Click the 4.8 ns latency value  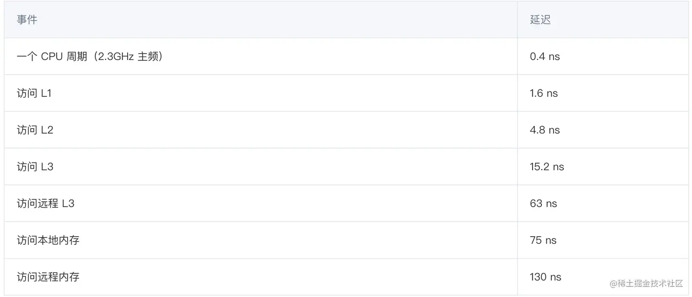pyautogui.click(x=545, y=130)
